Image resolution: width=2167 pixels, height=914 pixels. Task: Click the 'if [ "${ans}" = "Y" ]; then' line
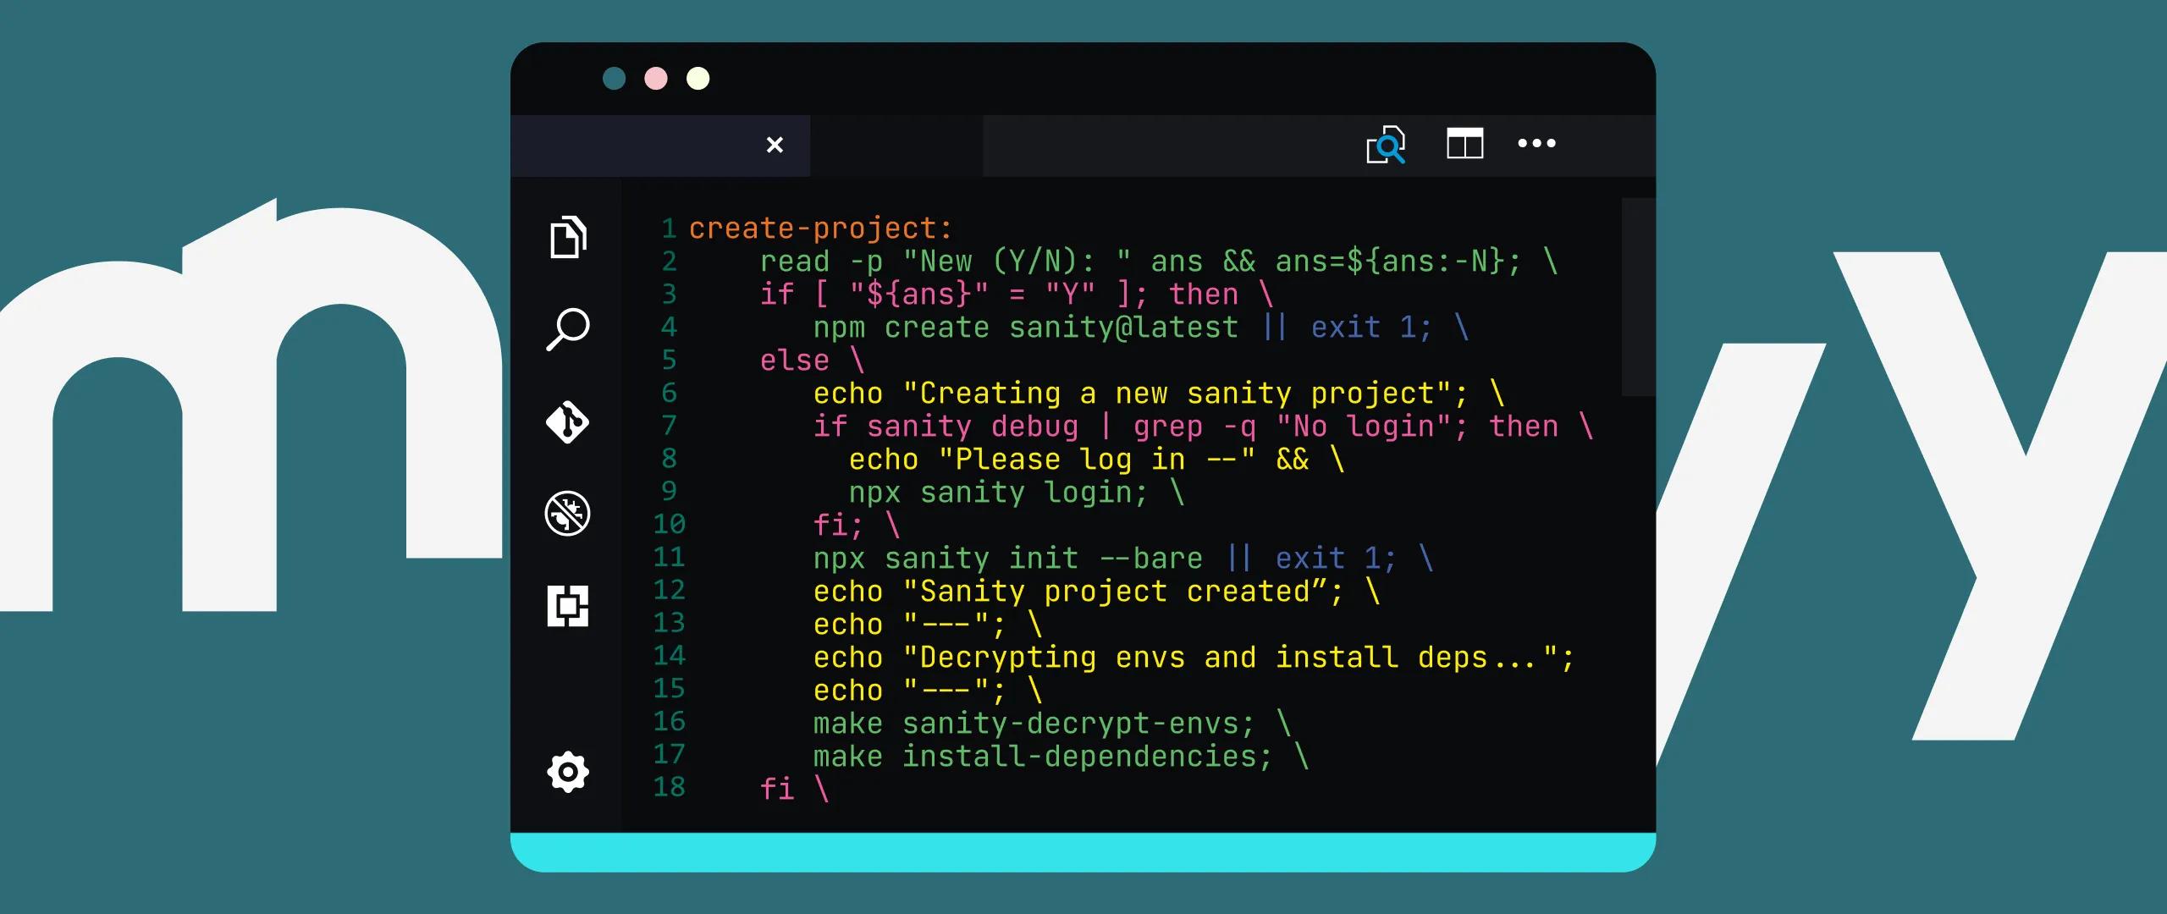click(x=1017, y=295)
